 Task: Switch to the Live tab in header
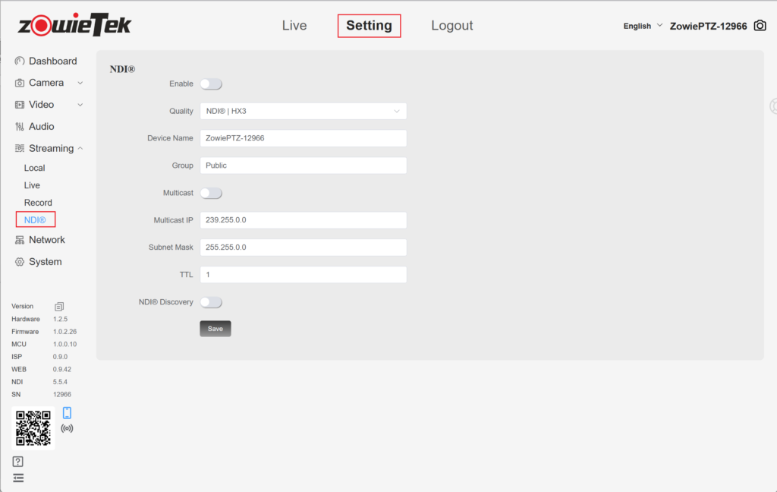click(294, 26)
